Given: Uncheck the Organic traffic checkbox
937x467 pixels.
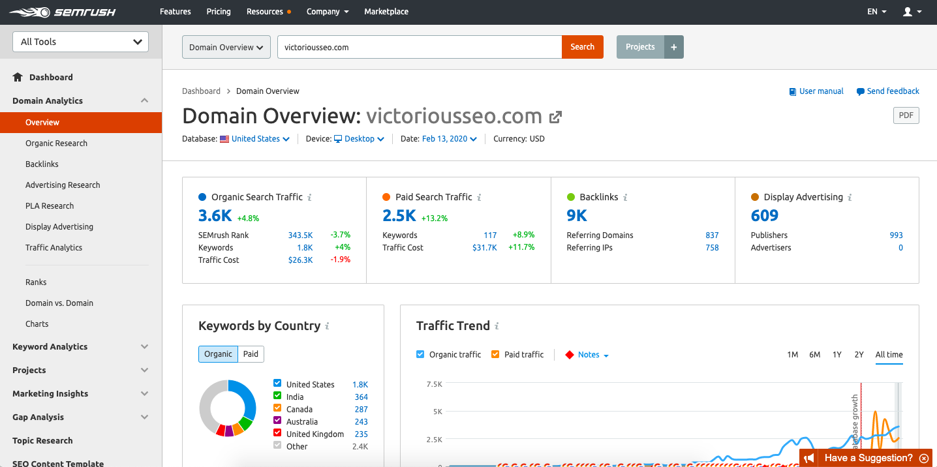Looking at the screenshot, I should point(420,354).
